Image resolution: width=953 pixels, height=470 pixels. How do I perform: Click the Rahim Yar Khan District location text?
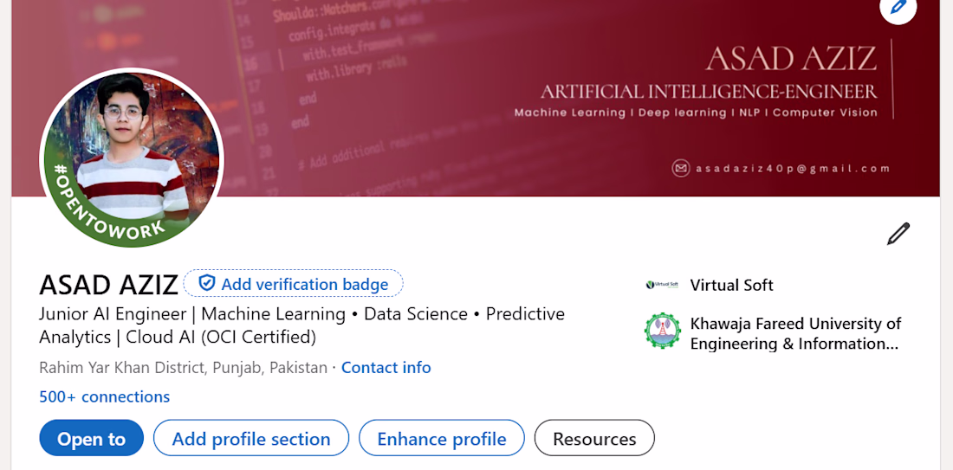click(183, 367)
